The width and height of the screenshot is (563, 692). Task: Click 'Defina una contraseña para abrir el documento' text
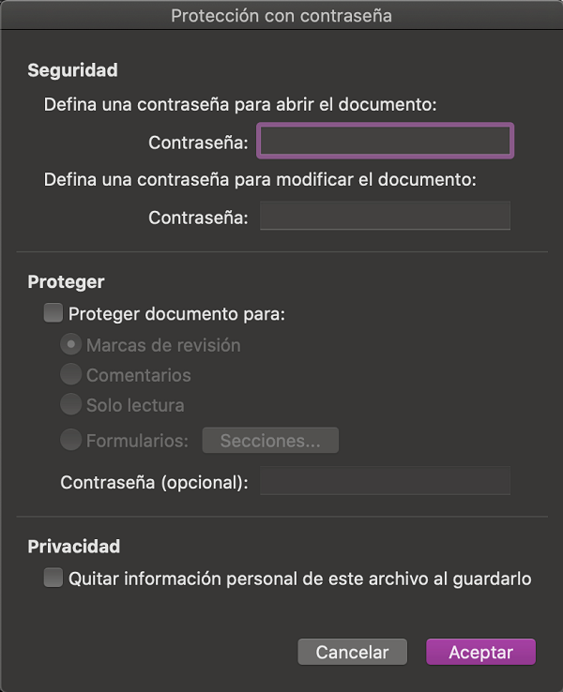[x=240, y=104]
